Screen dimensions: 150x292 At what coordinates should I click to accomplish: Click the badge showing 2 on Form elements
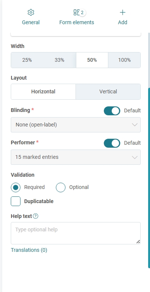click(x=82, y=13)
